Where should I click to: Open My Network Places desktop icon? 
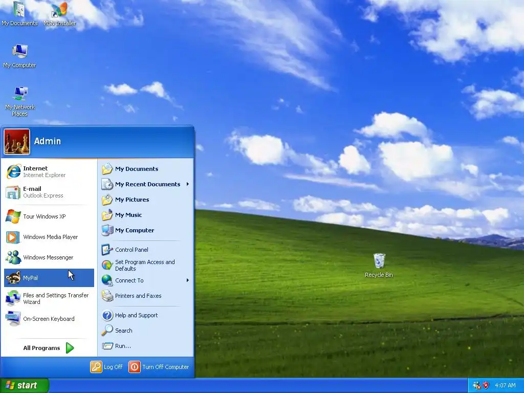pos(20,101)
